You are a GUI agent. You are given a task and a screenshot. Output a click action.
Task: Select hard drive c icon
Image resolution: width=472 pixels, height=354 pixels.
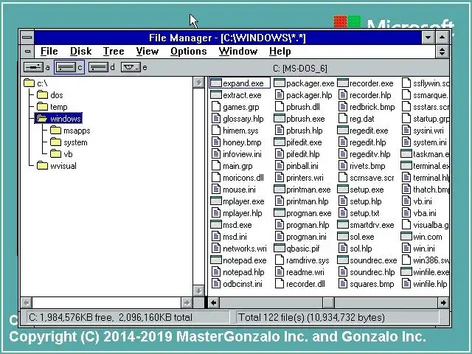click(66, 67)
